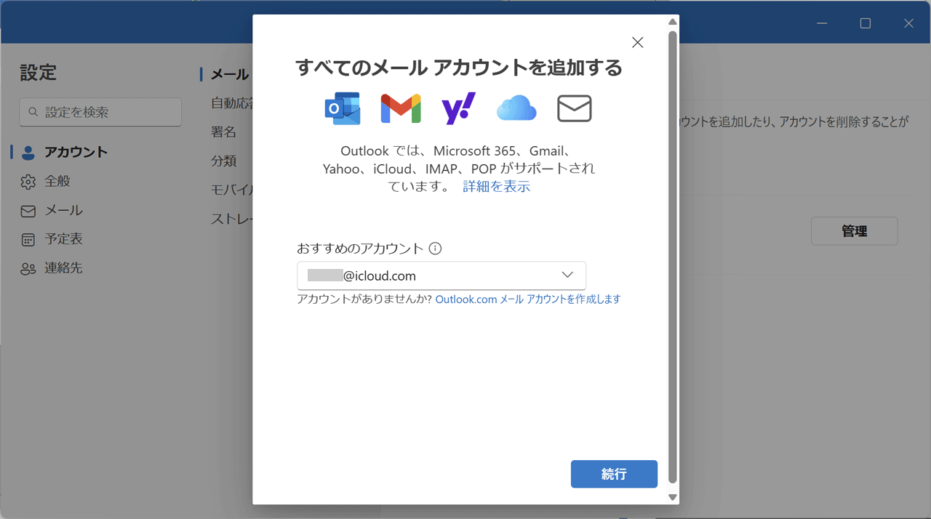931x519 pixels.
Task: Click the @icloud.com email address field
Action: (x=441, y=275)
